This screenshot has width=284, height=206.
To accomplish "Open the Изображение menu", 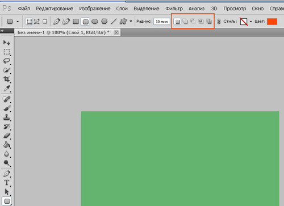I will tap(95, 9).
